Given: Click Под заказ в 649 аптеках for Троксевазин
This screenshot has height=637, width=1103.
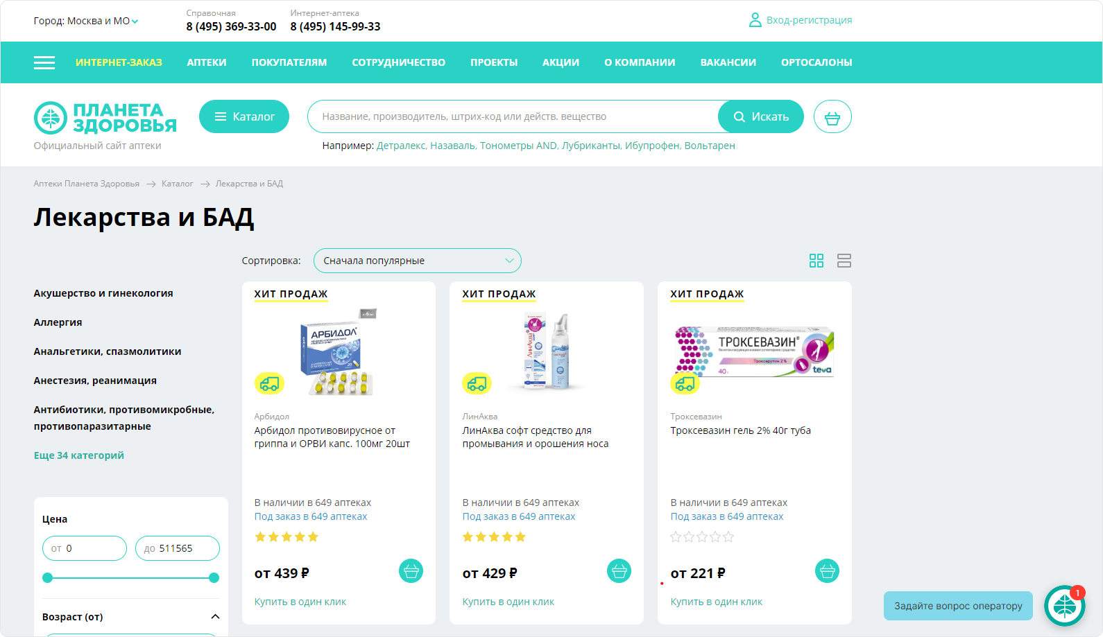Looking at the screenshot, I should coord(727,516).
